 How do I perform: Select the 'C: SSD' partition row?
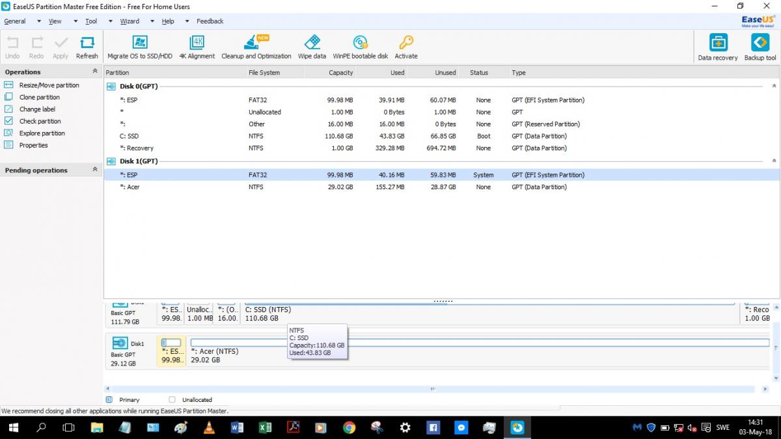tap(441, 136)
